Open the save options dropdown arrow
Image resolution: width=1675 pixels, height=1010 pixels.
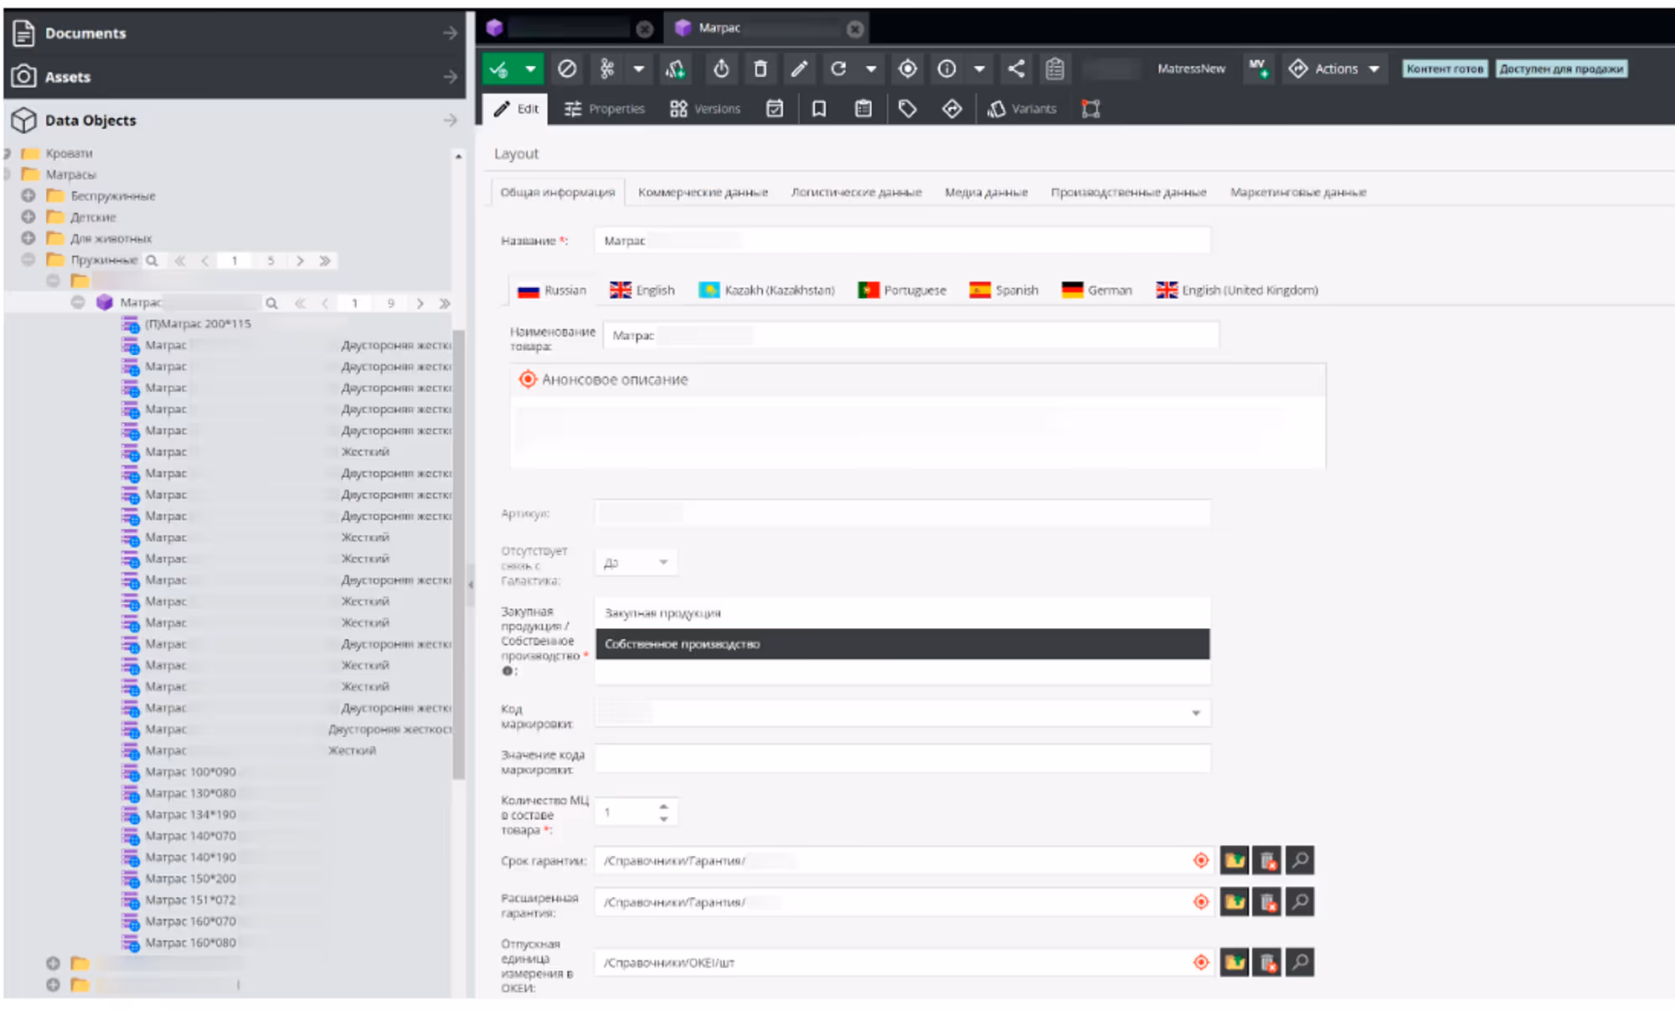pyautogui.click(x=530, y=69)
